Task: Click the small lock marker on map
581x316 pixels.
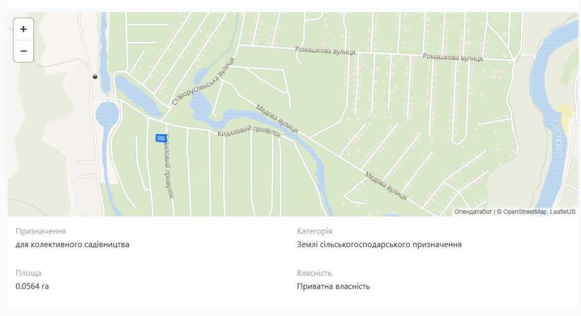Action: coord(95,76)
